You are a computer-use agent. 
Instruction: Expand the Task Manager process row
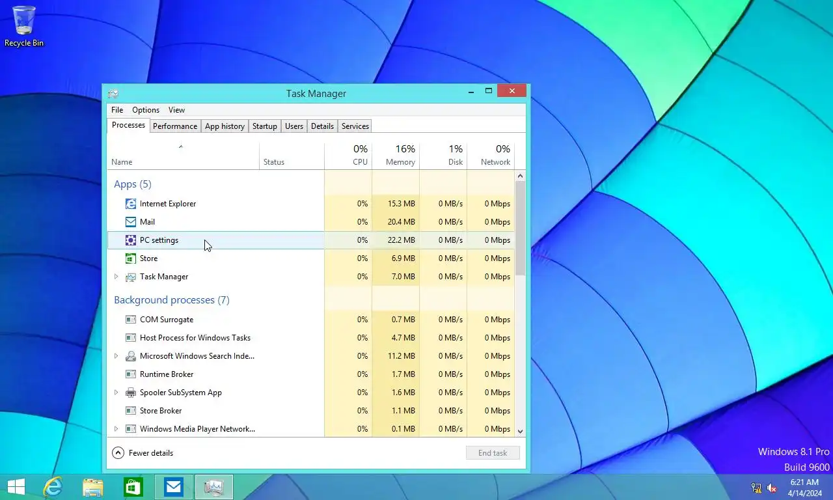[116, 277]
